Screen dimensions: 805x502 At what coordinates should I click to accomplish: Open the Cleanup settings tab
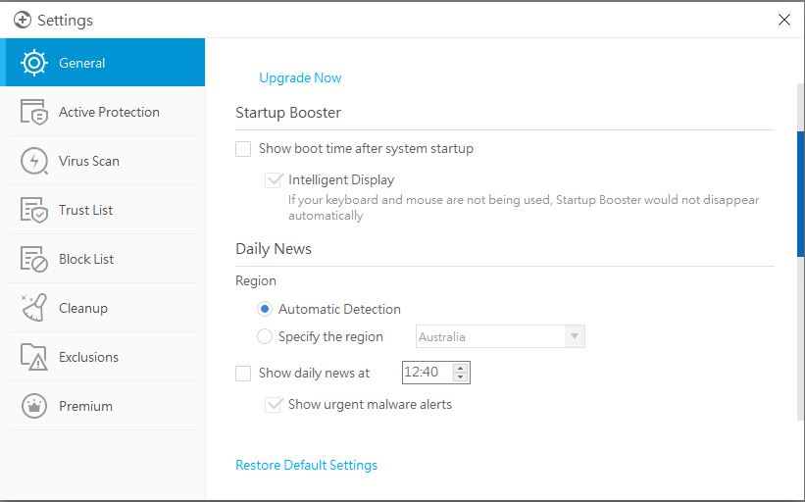83,308
